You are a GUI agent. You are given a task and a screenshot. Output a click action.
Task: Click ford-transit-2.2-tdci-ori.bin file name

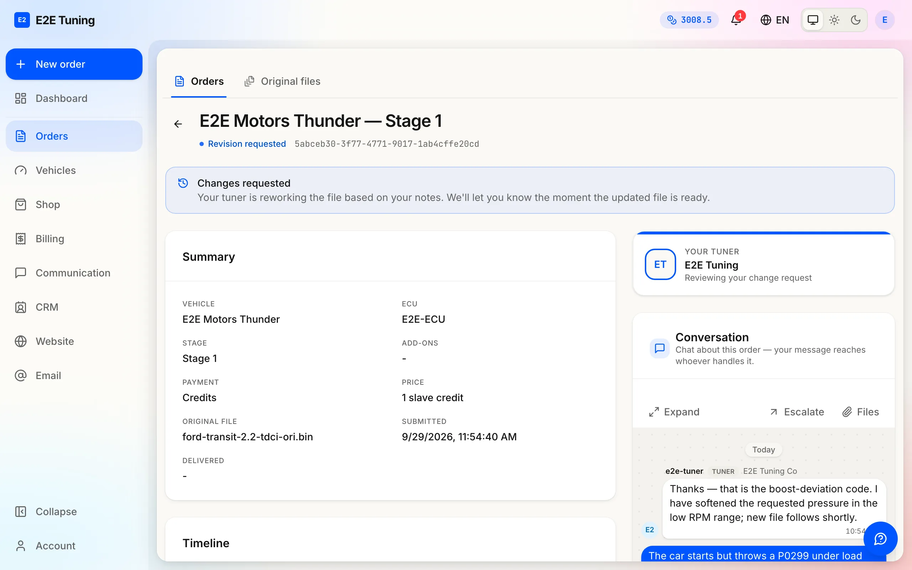[248, 437]
